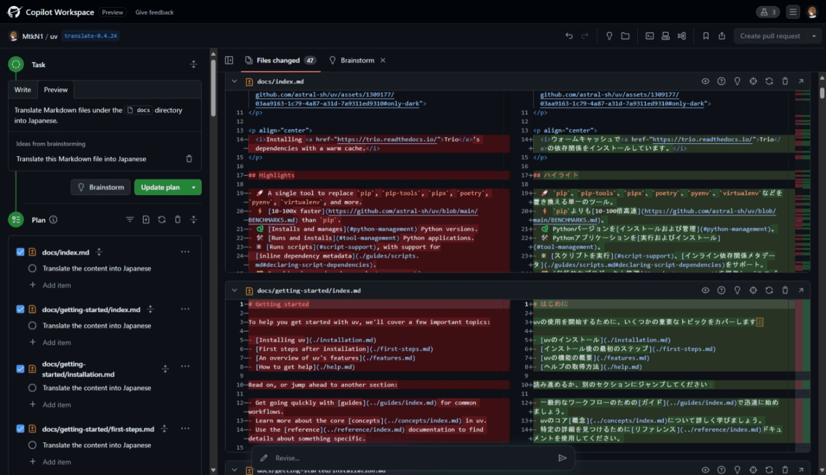Delete docs/index.md changes with the trash icon
Image resolution: width=826 pixels, height=475 pixels.
pyautogui.click(x=785, y=81)
